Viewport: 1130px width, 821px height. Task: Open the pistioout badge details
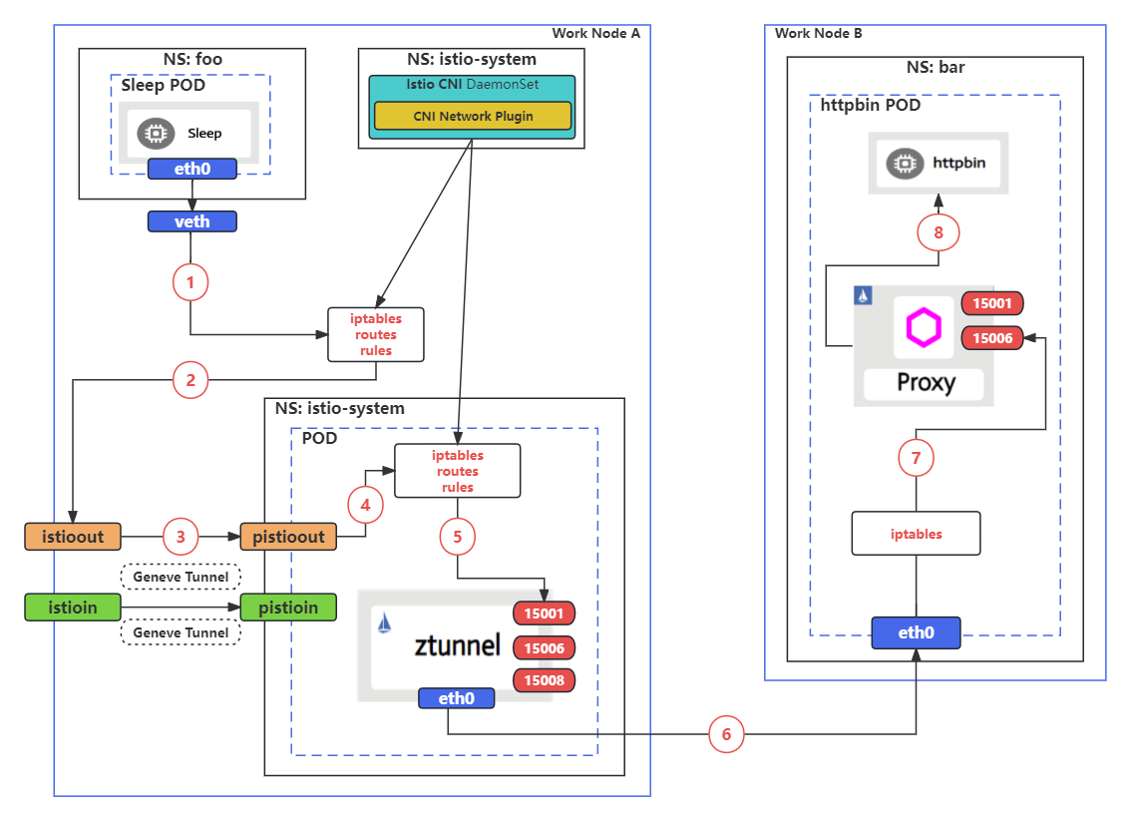click(x=288, y=537)
